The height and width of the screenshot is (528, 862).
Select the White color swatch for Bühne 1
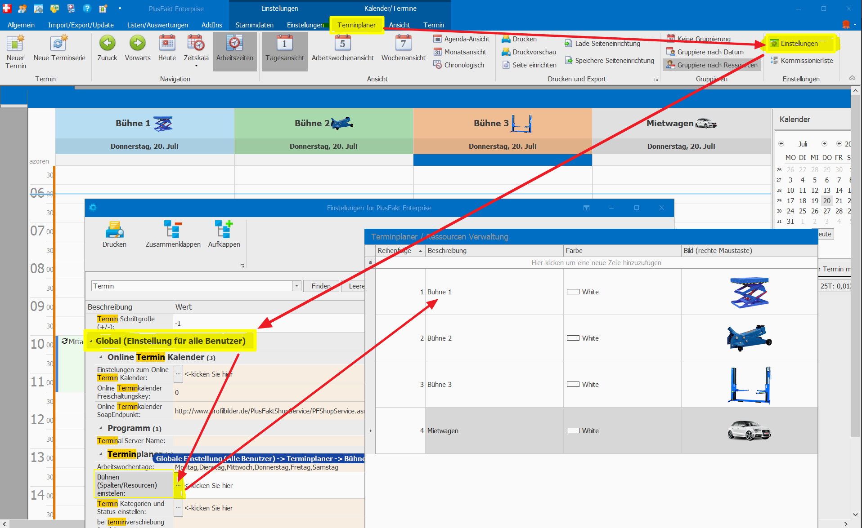[573, 292]
